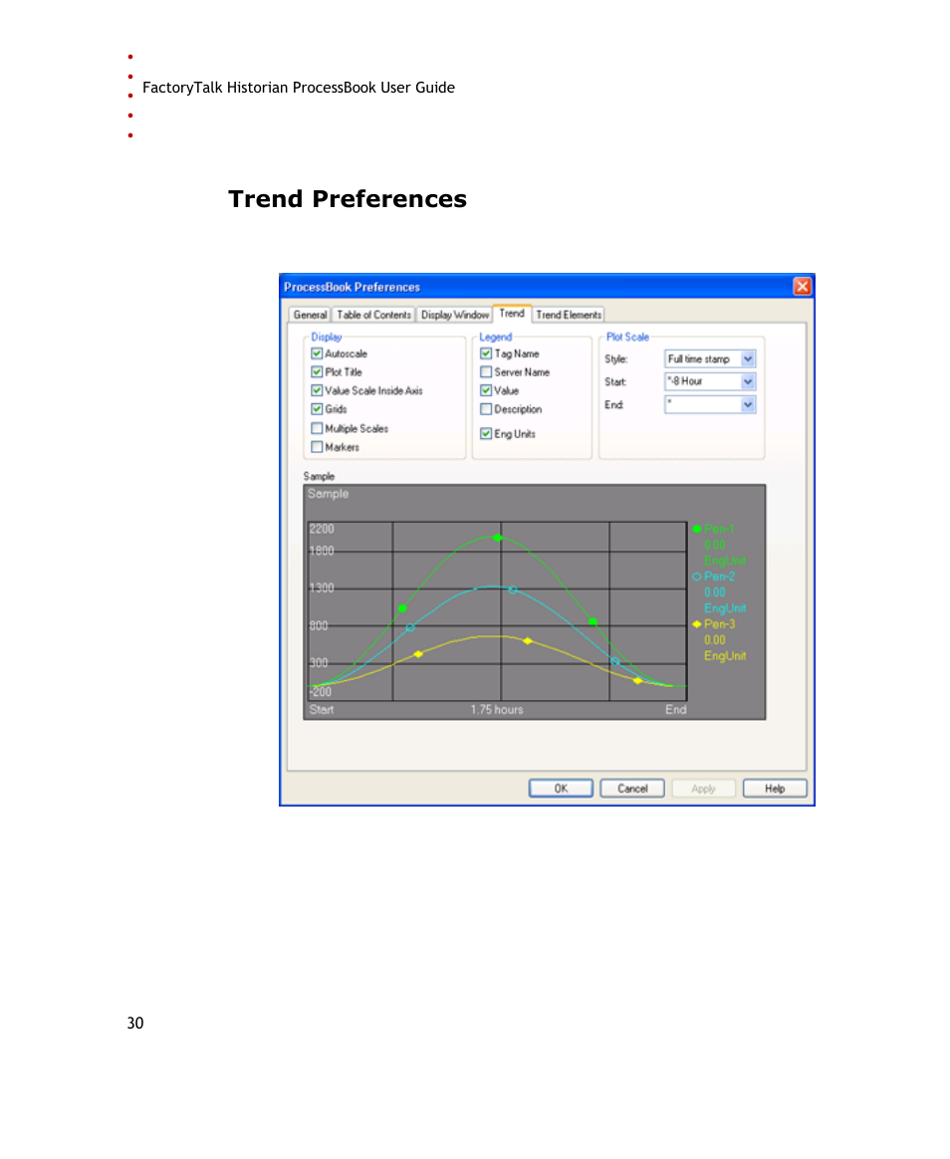Toggle the Eng Units checkbox
The image size is (950, 1159).
[x=486, y=434]
